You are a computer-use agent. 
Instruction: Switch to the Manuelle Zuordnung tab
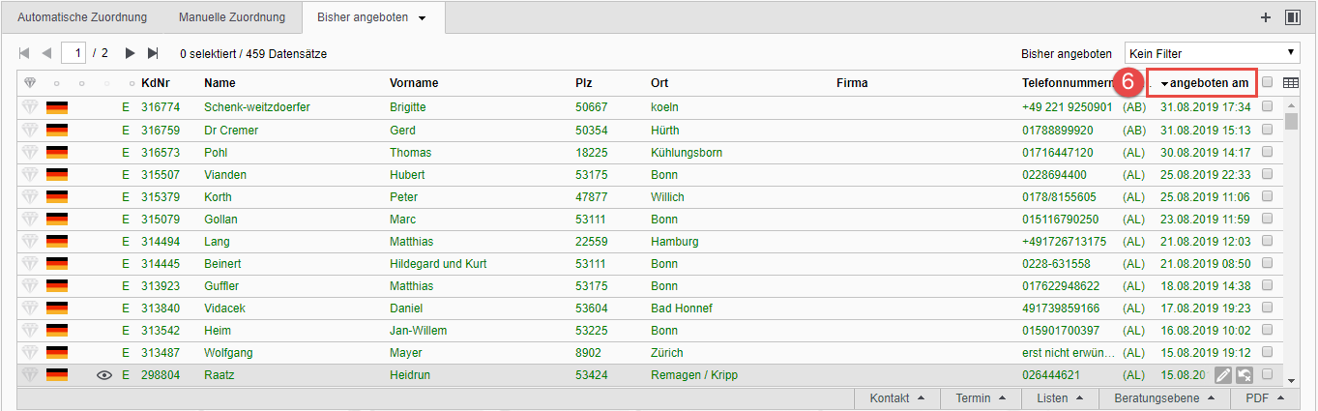pos(232,17)
